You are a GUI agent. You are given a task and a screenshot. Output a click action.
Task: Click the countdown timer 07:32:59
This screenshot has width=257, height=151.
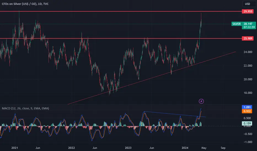(x=249, y=27)
